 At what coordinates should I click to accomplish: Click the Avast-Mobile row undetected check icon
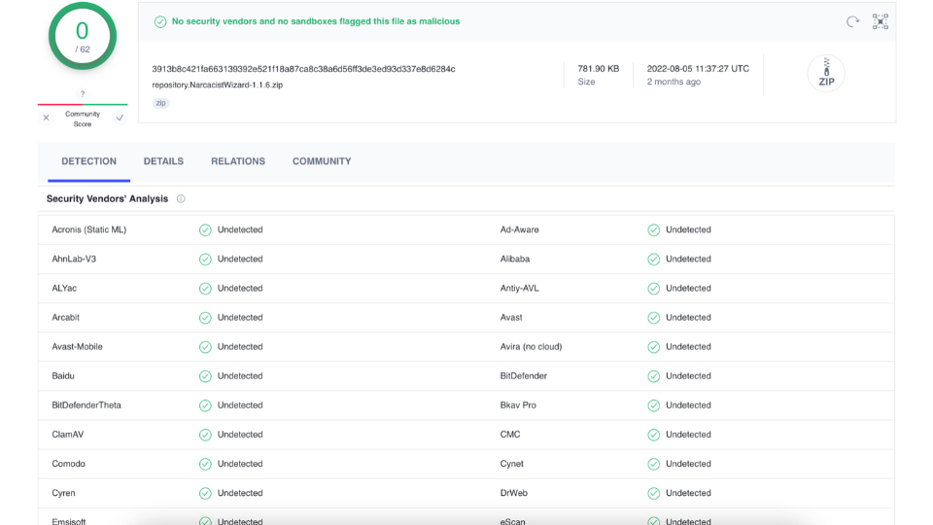(205, 347)
